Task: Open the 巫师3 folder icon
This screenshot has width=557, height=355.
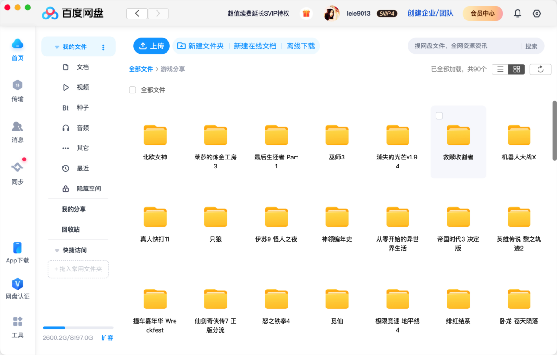Action: click(x=337, y=135)
